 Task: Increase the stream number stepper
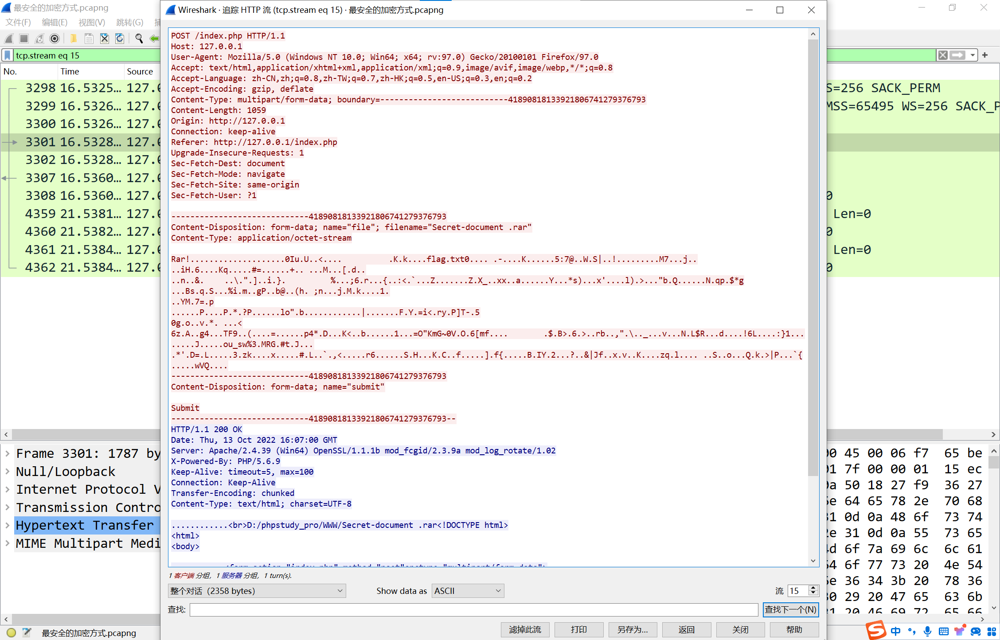click(x=813, y=588)
